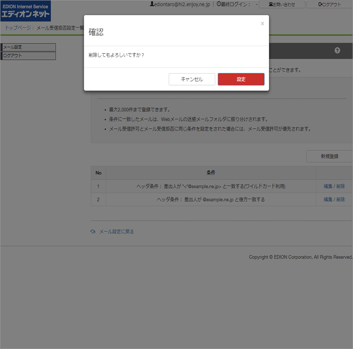This screenshot has width=353, height=349.
Task: Click the clock icon by 最終ログイン
Action: [x=218, y=4]
